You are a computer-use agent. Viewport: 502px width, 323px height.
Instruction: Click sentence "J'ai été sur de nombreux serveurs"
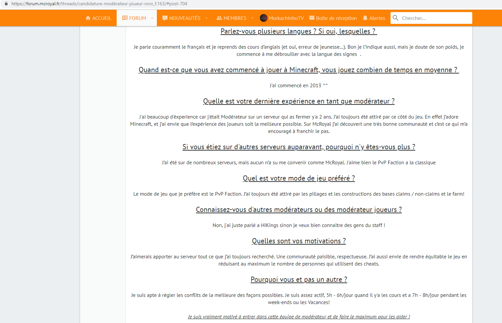(299, 163)
